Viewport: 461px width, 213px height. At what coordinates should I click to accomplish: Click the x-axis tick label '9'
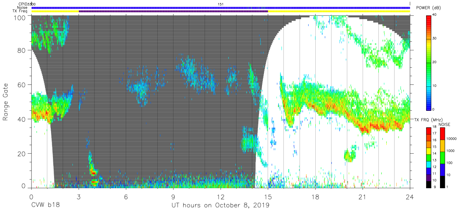(173, 196)
